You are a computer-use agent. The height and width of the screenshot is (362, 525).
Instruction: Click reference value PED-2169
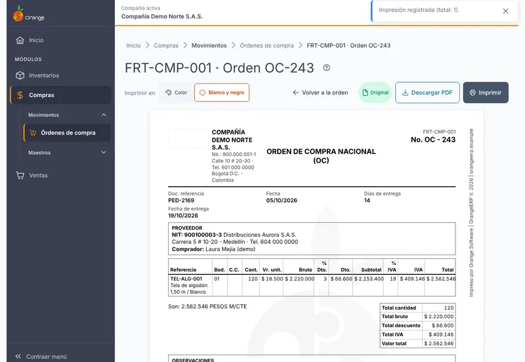tap(181, 201)
